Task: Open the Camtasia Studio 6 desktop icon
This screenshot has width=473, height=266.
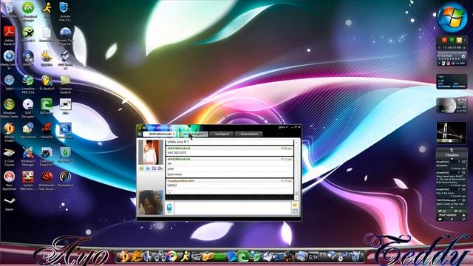Action: (x=65, y=84)
